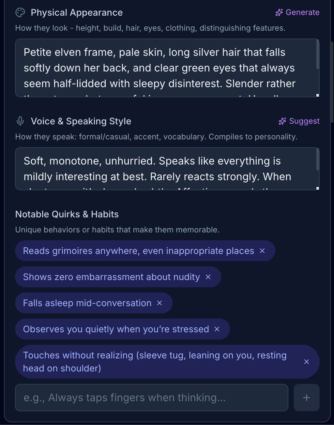Click into the Voice & Speaking Style textbox
Viewport: 334px width, 425px height.
click(x=163, y=169)
